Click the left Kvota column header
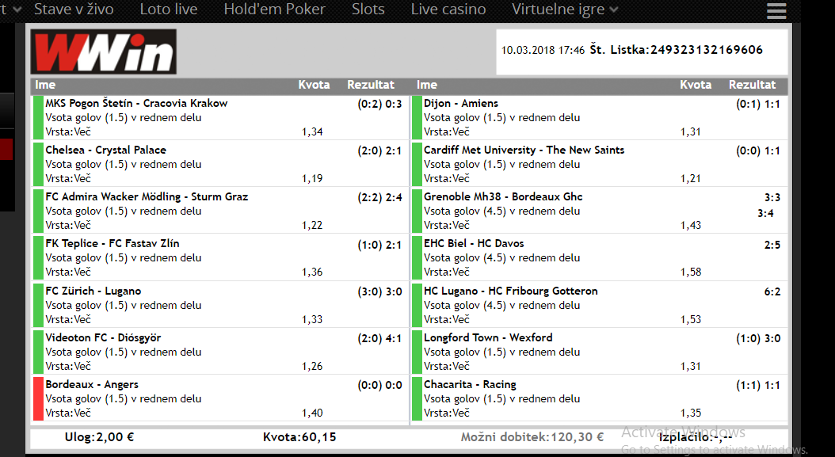This screenshot has height=457, width=835. 314,85
